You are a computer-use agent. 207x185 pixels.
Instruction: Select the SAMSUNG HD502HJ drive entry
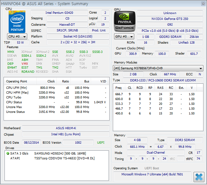point(60,154)
